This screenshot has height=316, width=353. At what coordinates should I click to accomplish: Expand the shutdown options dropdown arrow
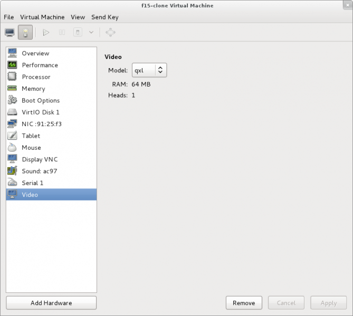(91, 32)
